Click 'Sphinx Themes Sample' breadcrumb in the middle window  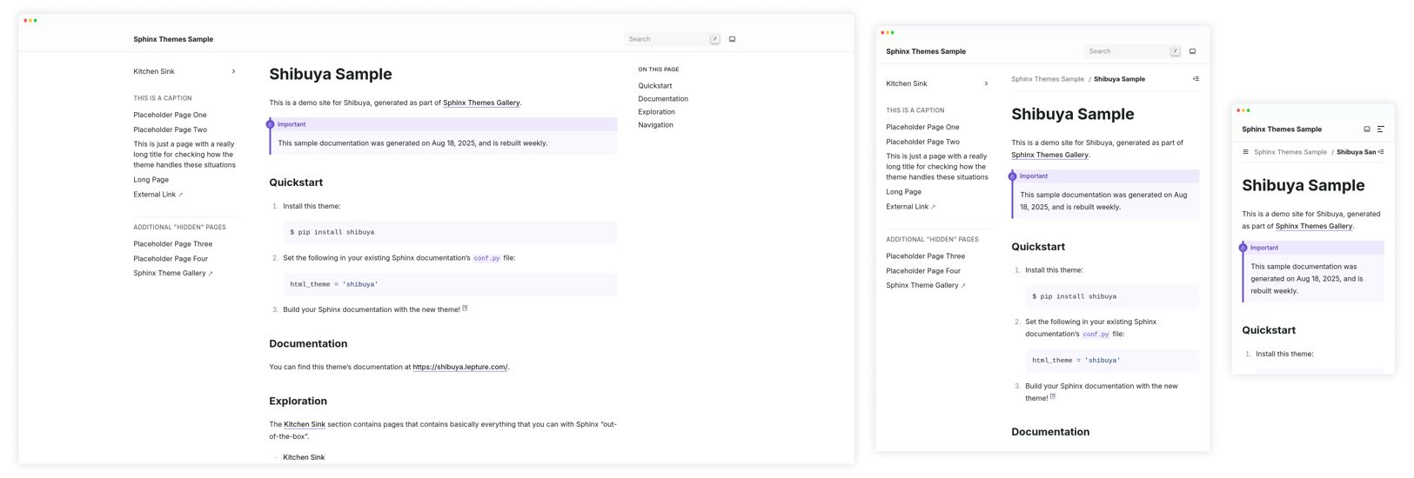point(1048,79)
